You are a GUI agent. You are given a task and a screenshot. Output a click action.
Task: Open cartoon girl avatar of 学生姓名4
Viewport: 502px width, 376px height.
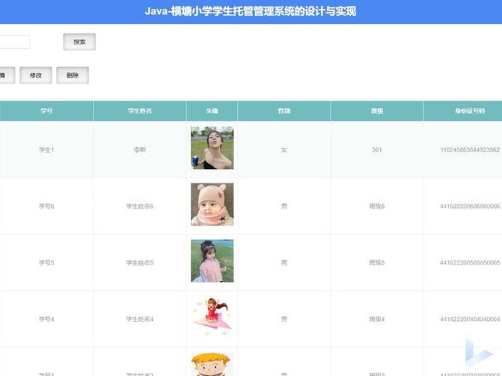pos(212,316)
